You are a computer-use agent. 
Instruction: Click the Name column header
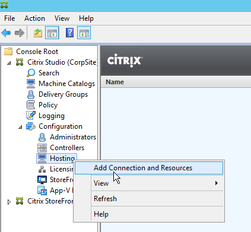[x=115, y=82]
